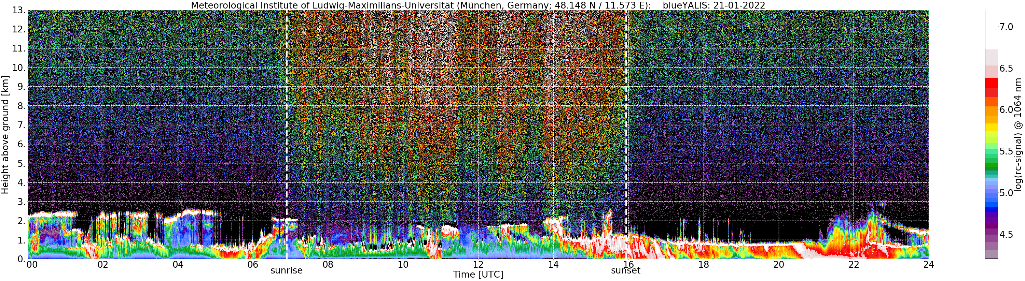1025x281 pixels.
Task: Click the x-axis tick label '16'
Action: (628, 265)
